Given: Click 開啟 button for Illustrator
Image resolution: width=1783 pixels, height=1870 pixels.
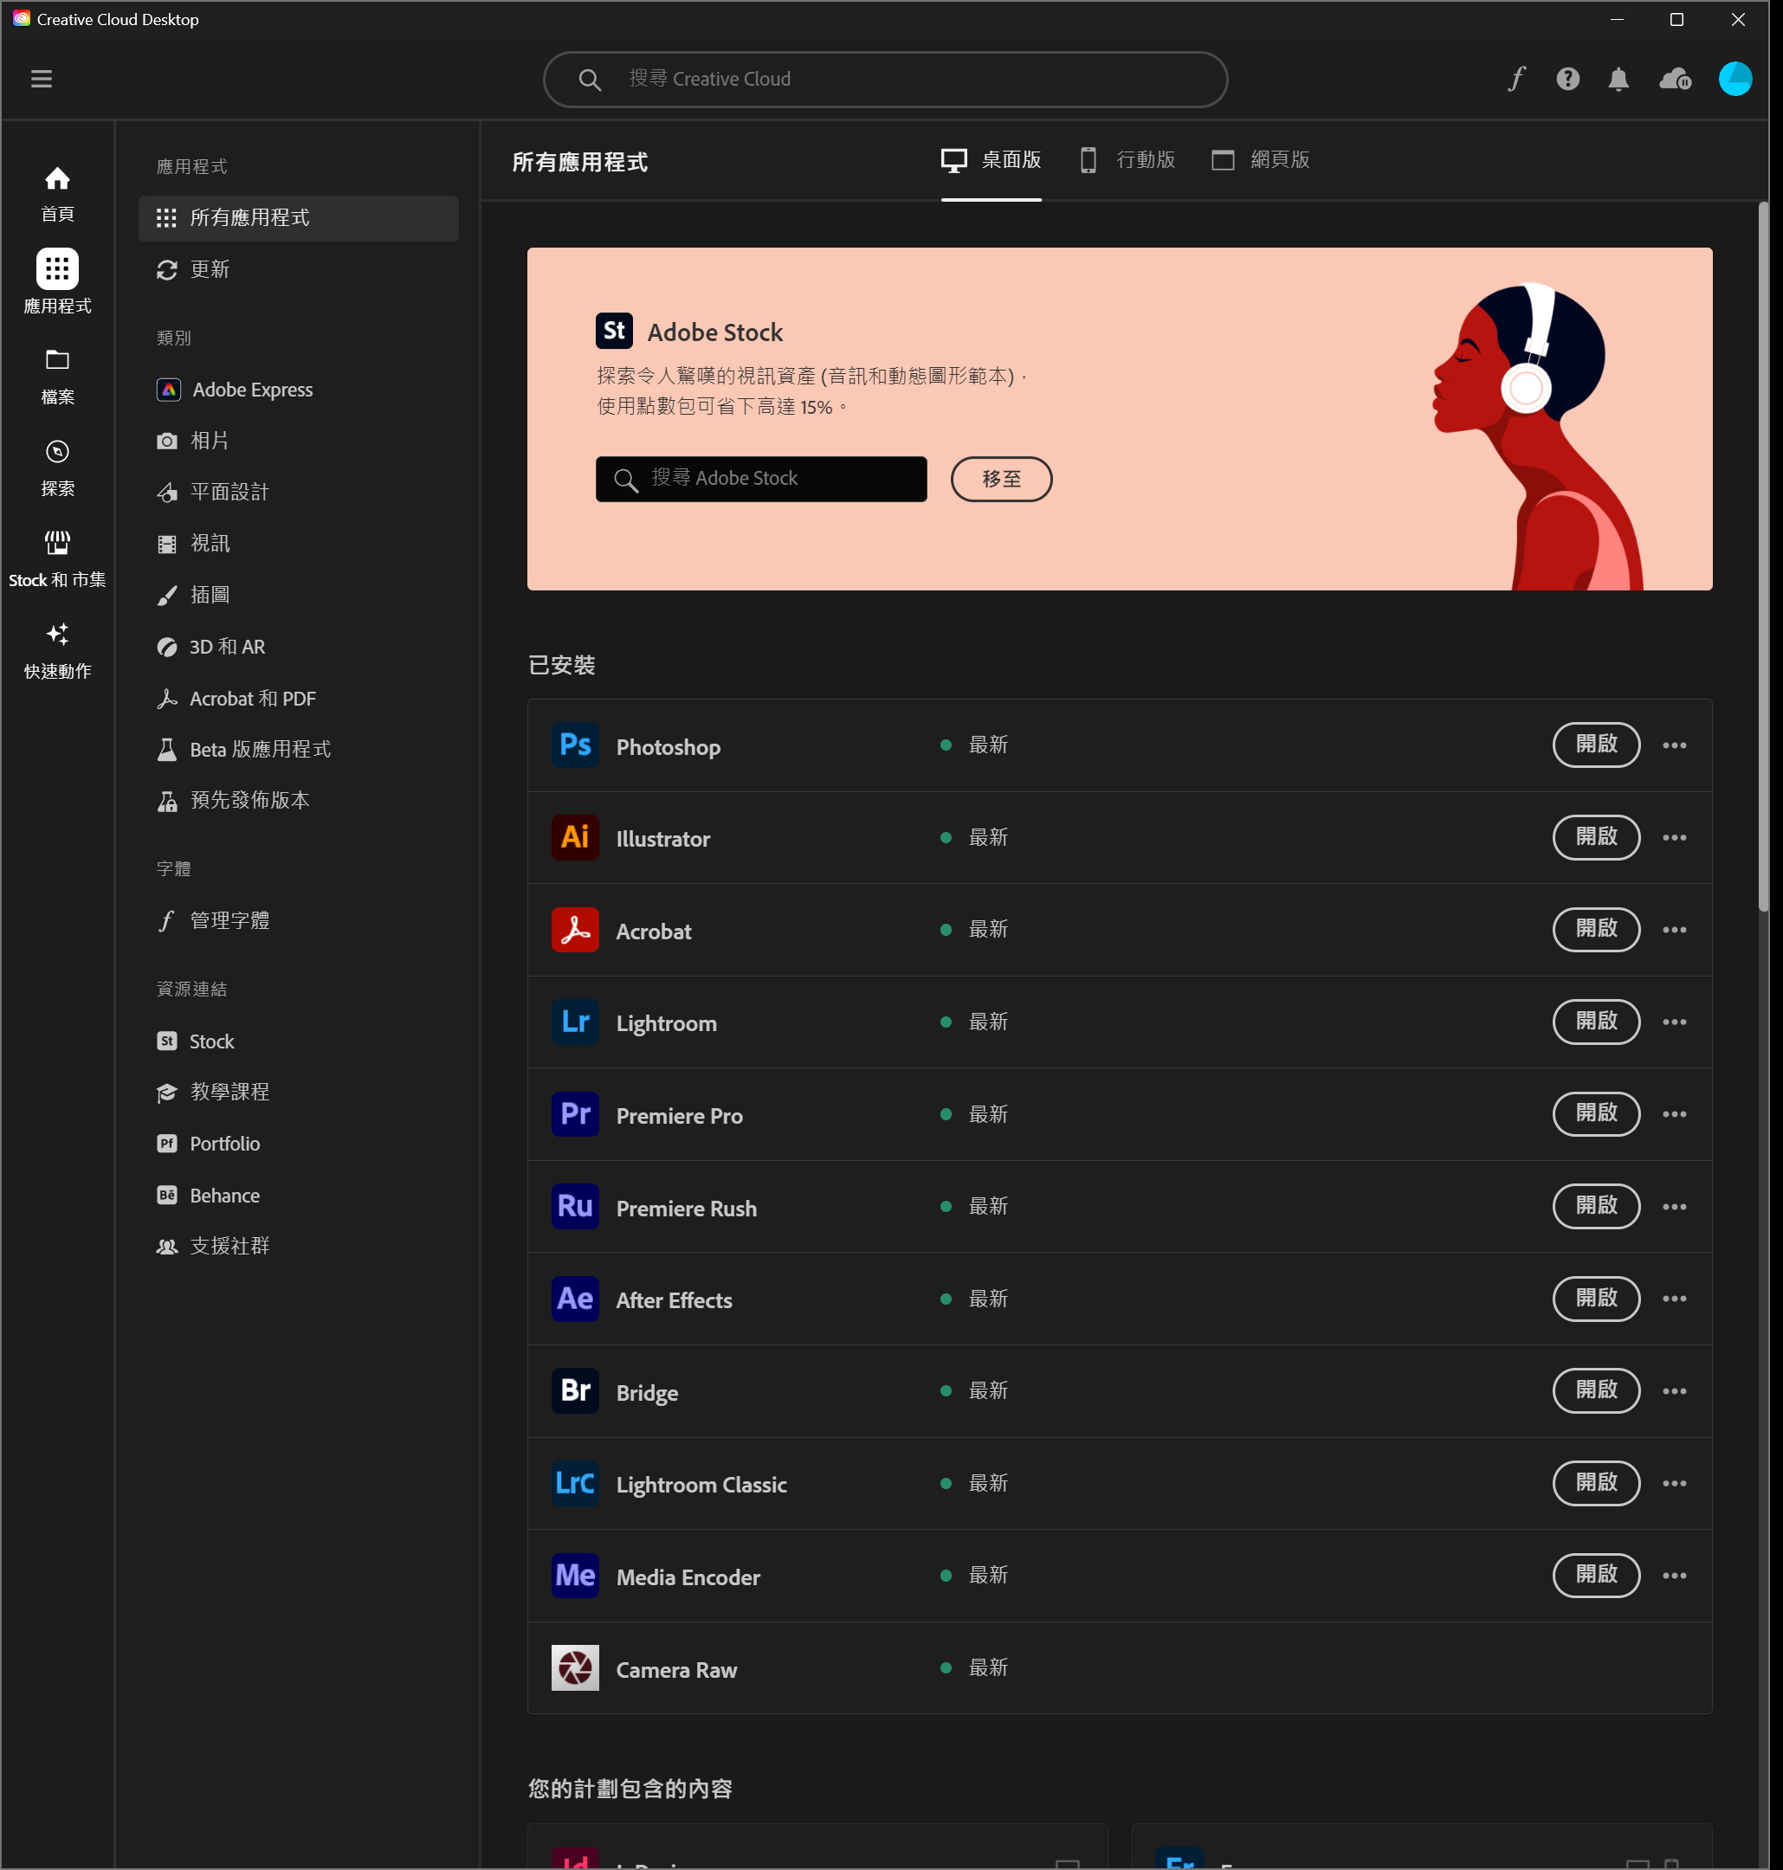Looking at the screenshot, I should [1596, 837].
